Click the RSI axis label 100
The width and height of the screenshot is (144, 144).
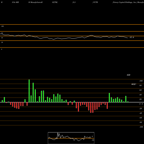(3, 26)
